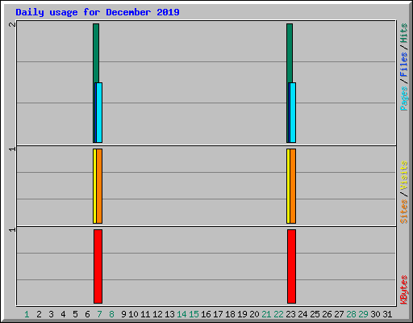The width and height of the screenshot is (413, 323).
Task: Click the green Hits bar for day 7
Action: tap(96, 53)
